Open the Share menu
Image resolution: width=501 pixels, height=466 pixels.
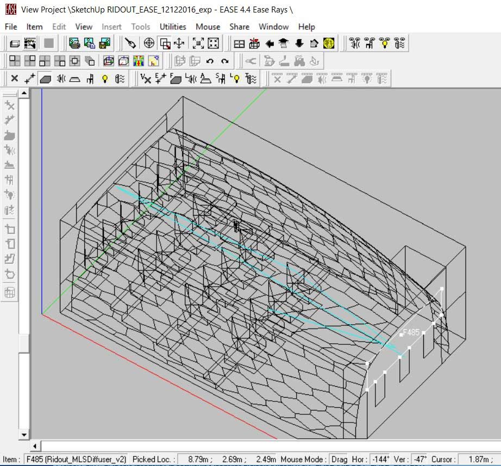pyautogui.click(x=239, y=27)
